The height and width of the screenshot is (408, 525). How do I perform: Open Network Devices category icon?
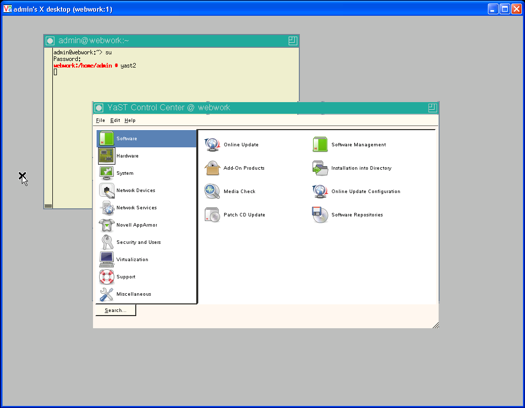click(106, 191)
